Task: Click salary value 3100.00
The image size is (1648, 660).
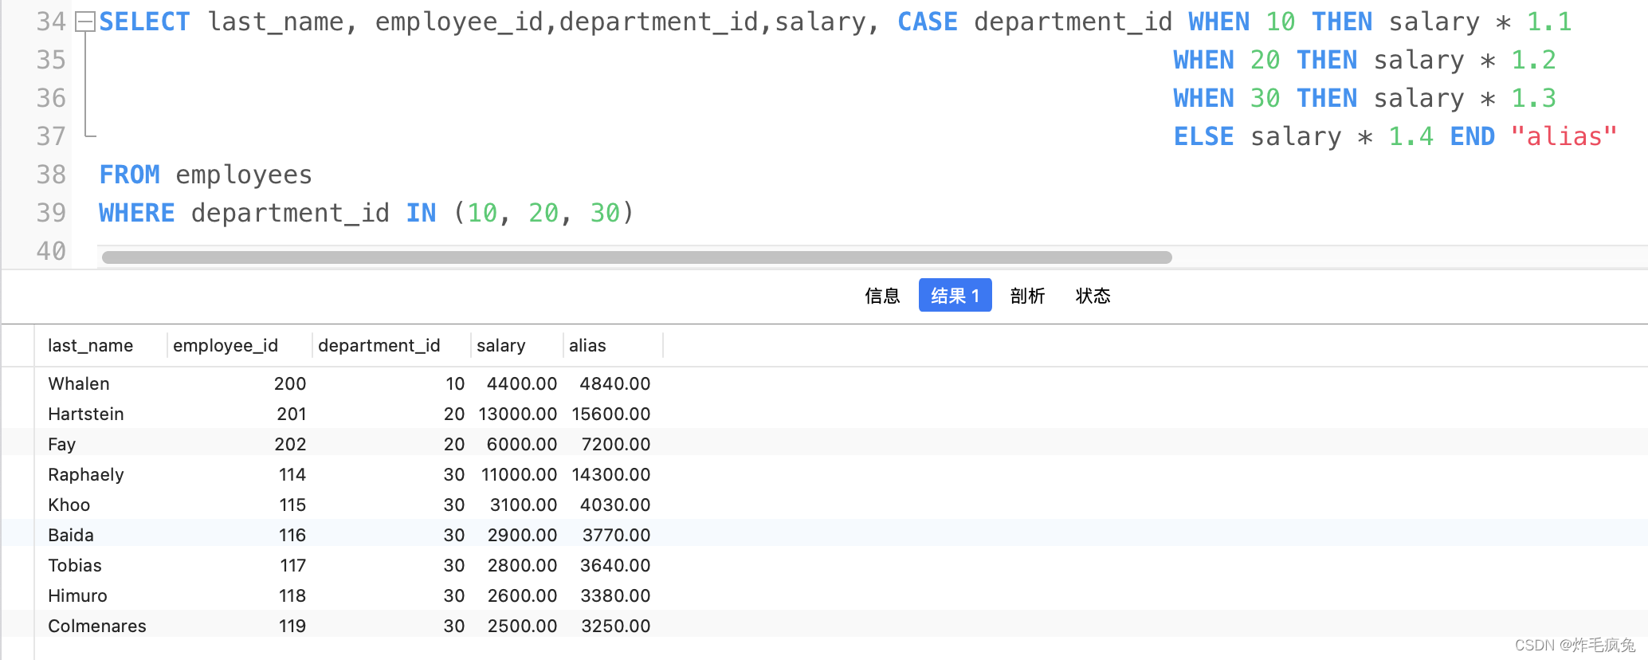Action: pyautogui.click(x=524, y=505)
